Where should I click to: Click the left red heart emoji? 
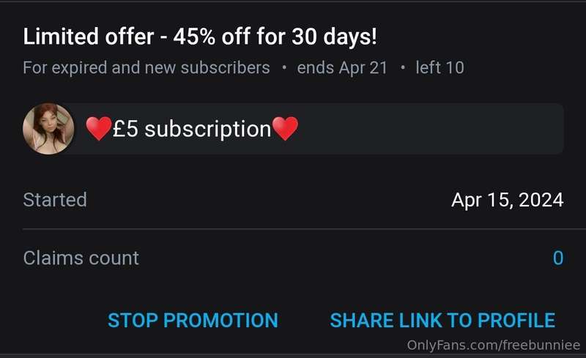click(x=99, y=128)
